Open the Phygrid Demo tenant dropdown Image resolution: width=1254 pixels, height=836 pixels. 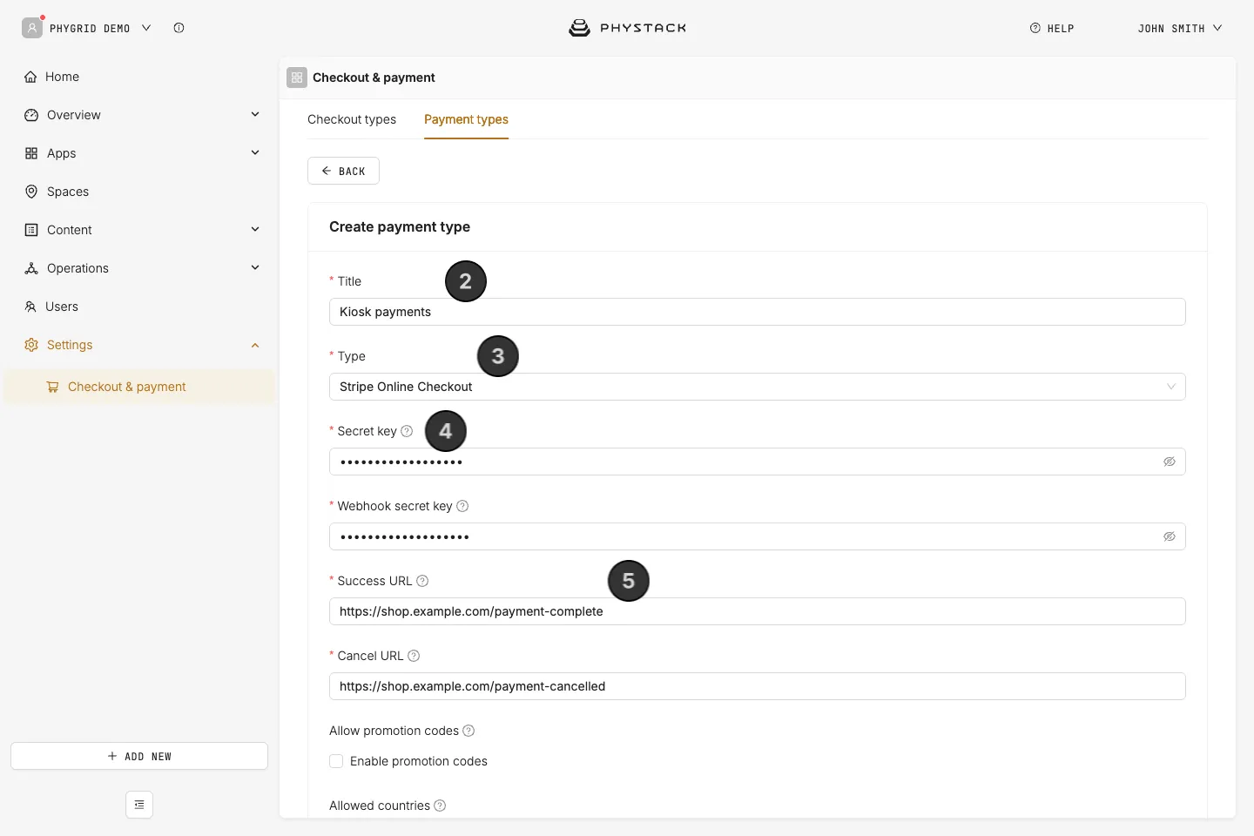point(100,28)
